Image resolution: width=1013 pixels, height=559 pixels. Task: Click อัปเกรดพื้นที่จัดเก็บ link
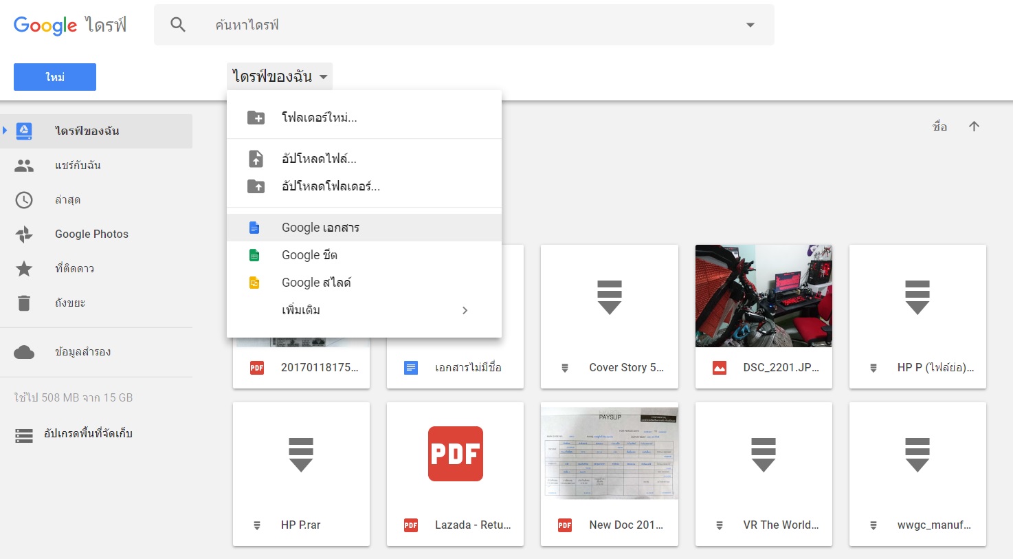point(87,434)
